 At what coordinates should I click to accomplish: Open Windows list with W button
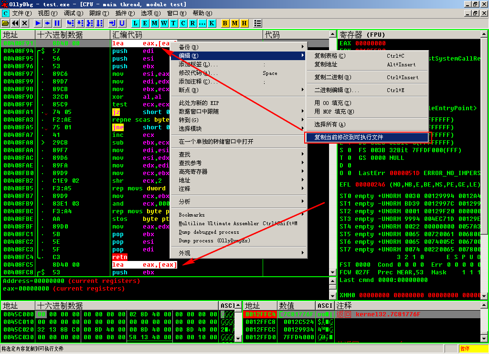[164, 23]
